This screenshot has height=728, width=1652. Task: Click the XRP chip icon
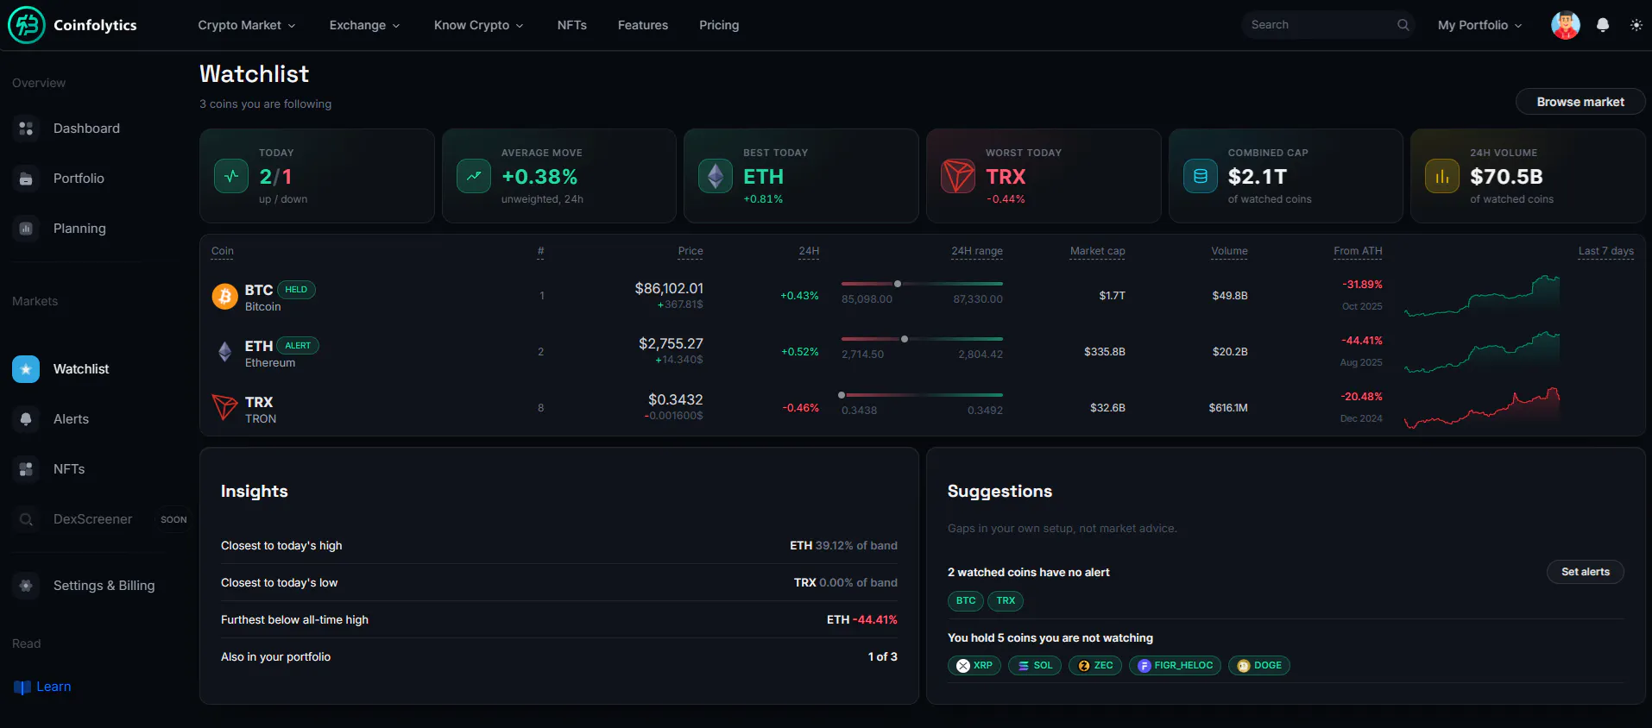point(963,666)
